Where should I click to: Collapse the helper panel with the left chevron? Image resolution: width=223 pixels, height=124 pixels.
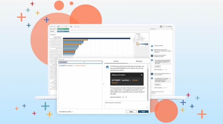[x=103, y=84]
